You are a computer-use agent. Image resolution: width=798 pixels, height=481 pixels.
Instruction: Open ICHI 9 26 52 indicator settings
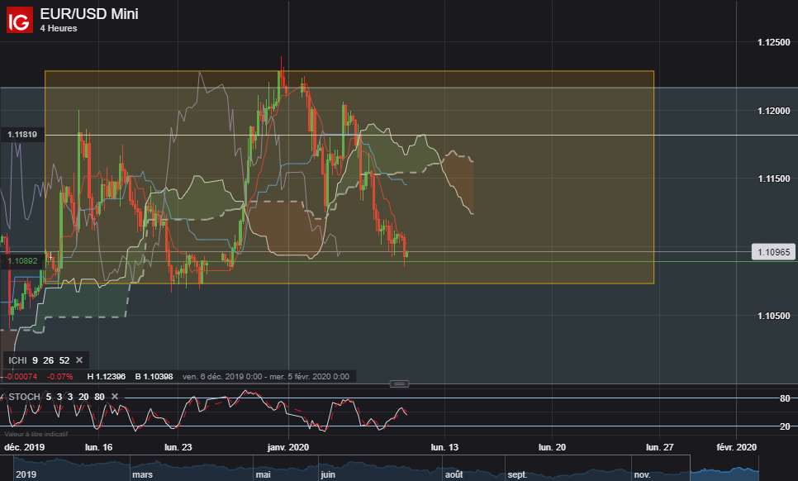[39, 360]
